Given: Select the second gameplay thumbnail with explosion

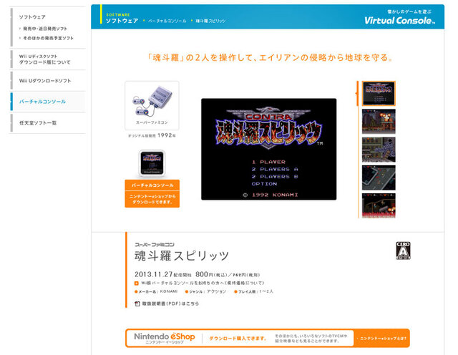Looking at the screenshot, I should pos(379,122).
